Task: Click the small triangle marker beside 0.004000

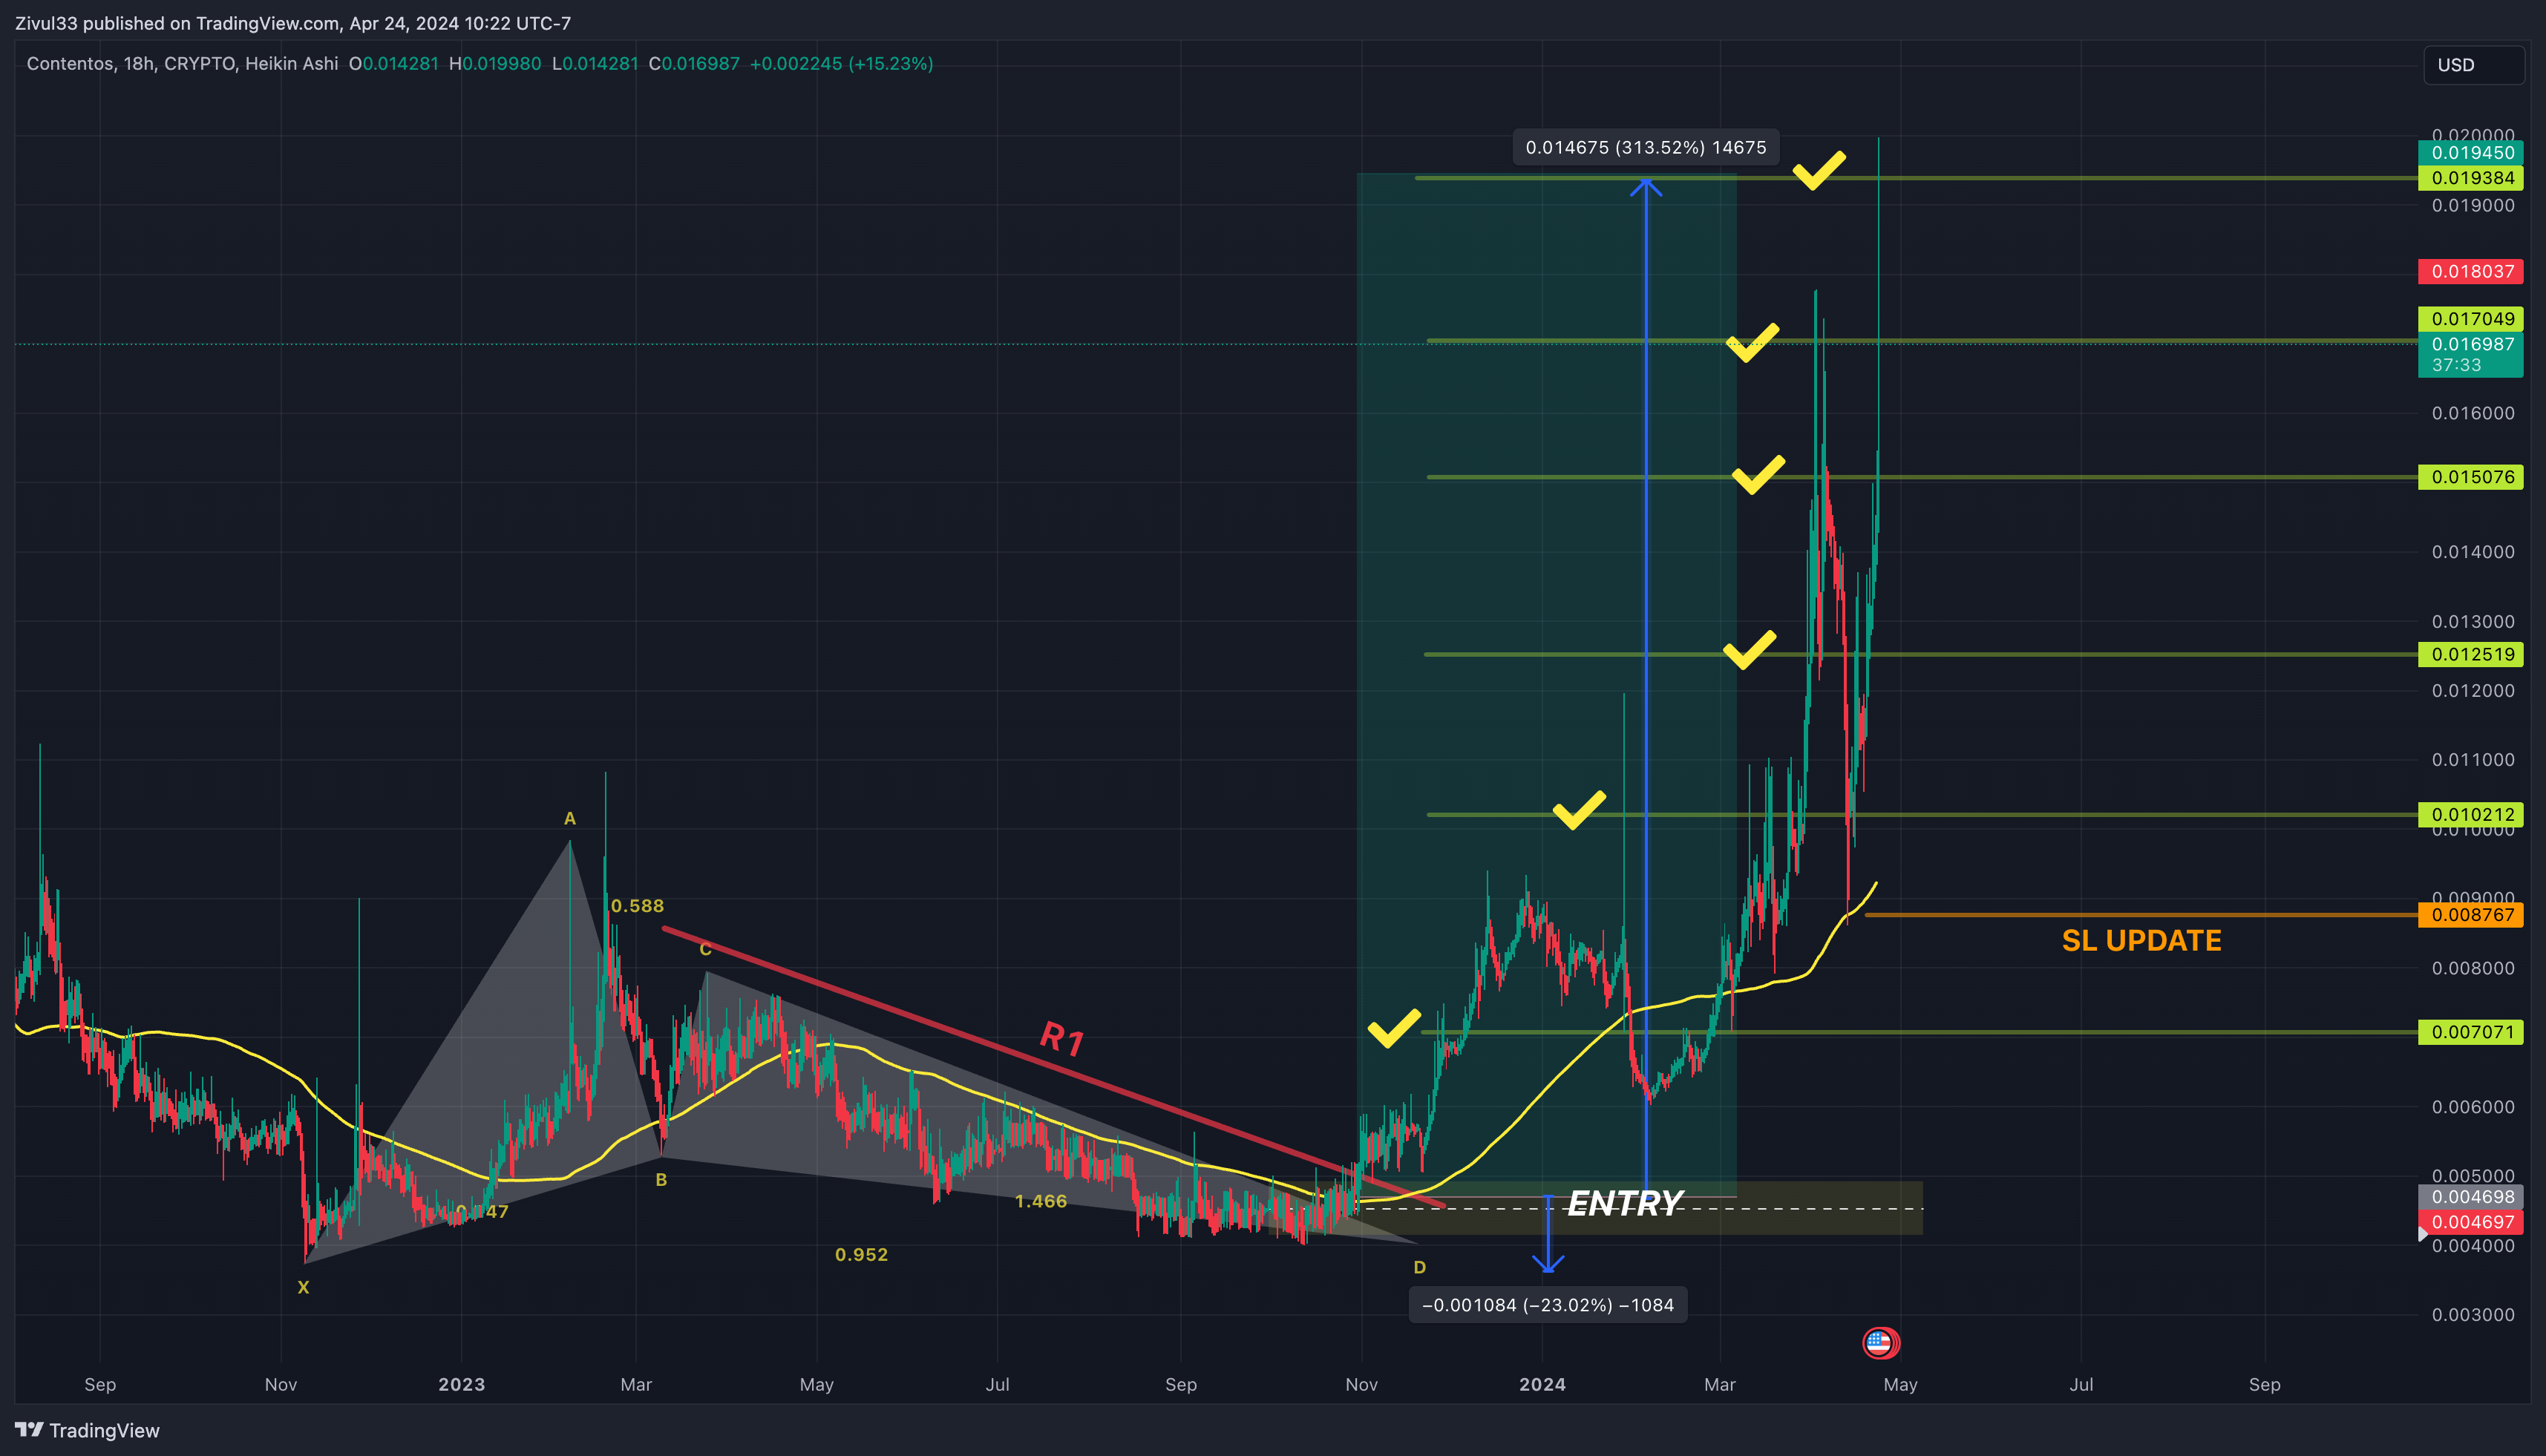Action: click(x=2422, y=1235)
